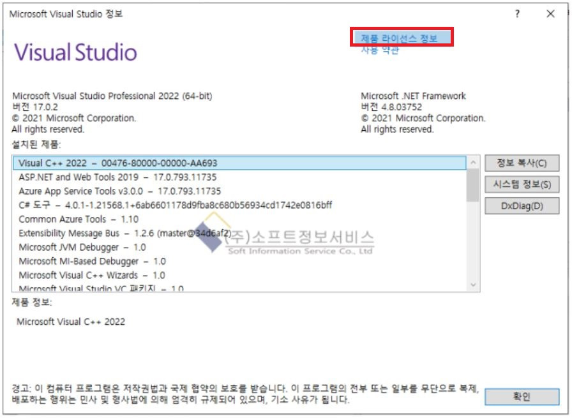572x418 pixels.
Task: Select Common Azure Tools row
Action: click(x=239, y=220)
